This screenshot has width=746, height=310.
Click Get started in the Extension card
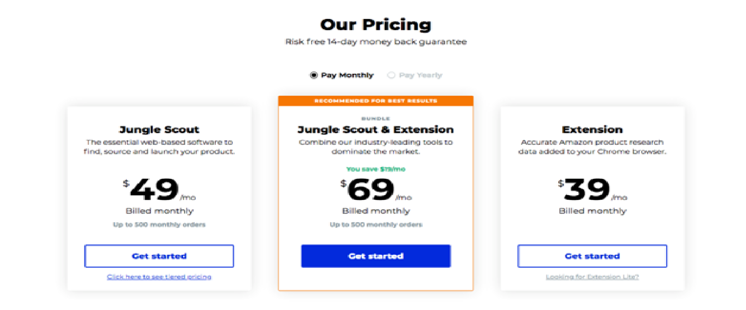pyautogui.click(x=592, y=256)
